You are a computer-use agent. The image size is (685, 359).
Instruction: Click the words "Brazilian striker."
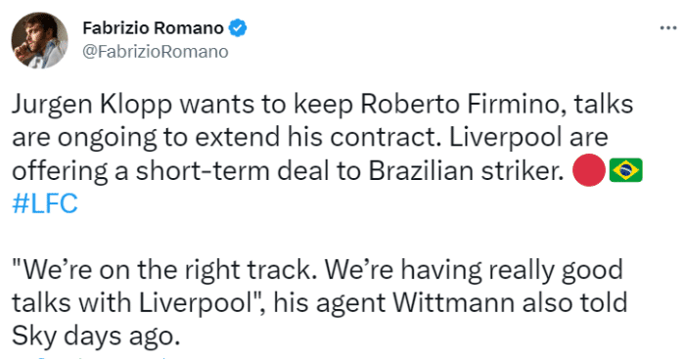pos(466,171)
